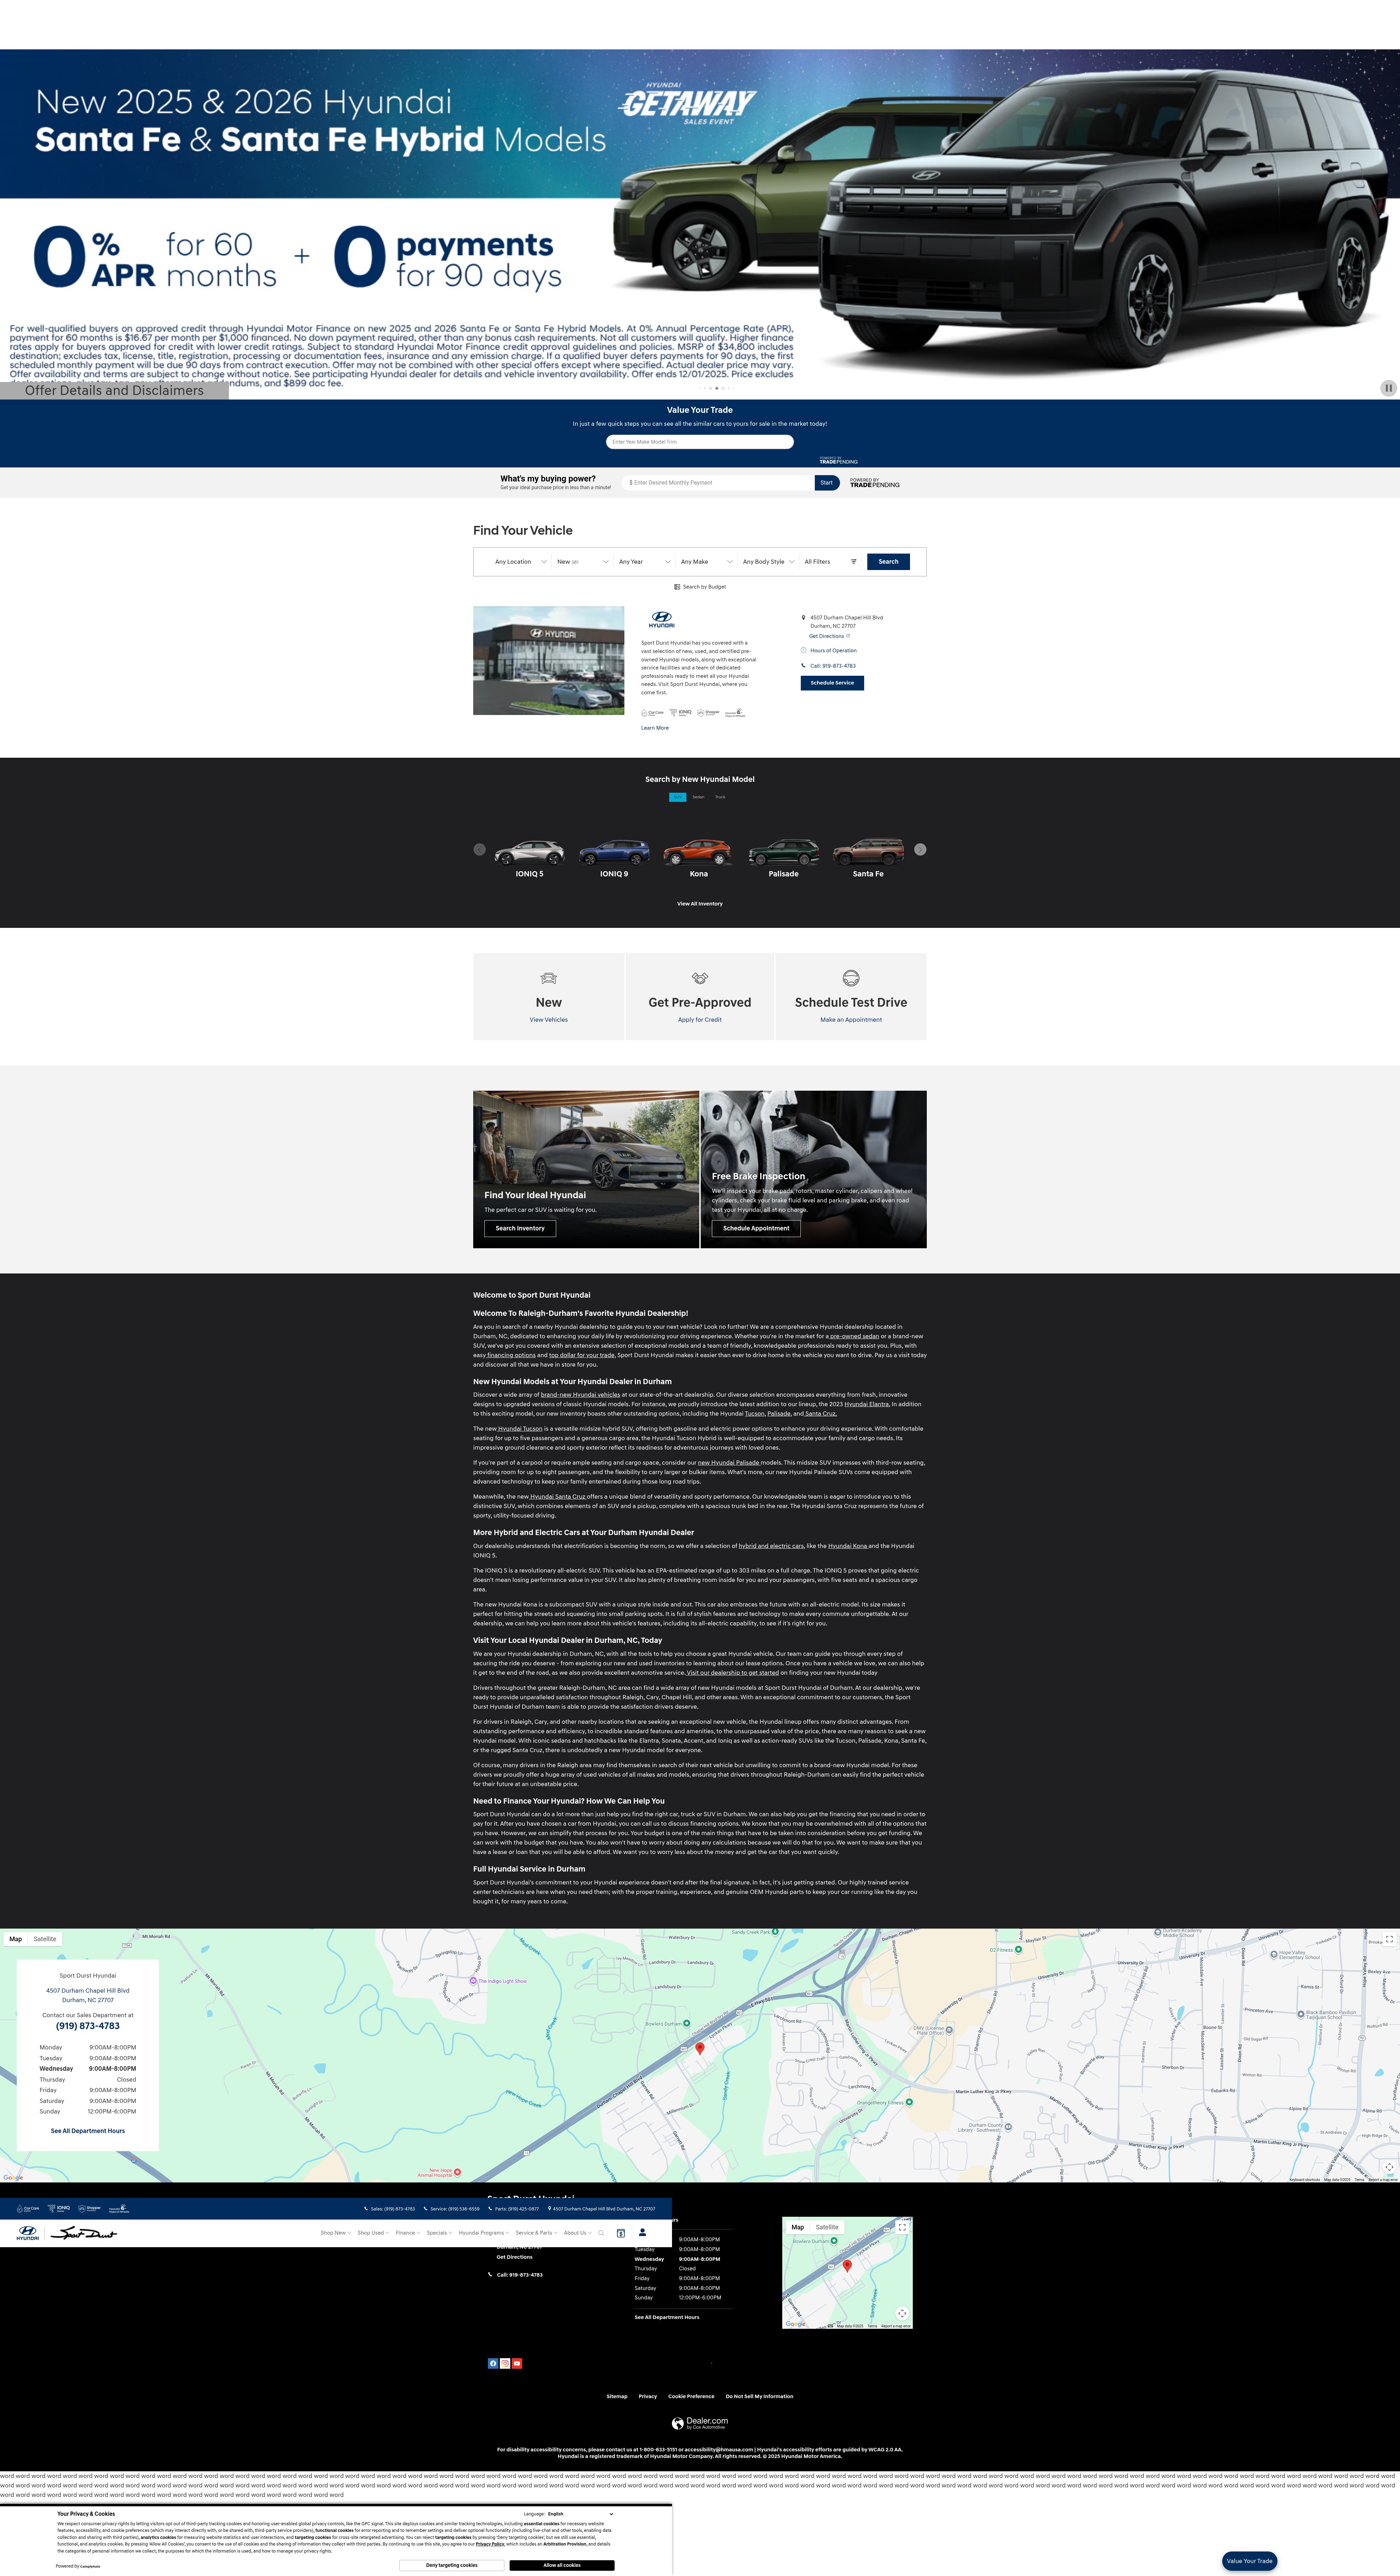Open the Finance menu
This screenshot has height=2576, width=1400.
[x=408, y=2233]
